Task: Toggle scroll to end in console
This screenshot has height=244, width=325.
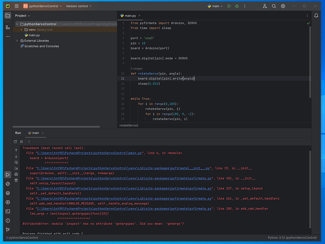Action: pyautogui.click(x=16, y=168)
